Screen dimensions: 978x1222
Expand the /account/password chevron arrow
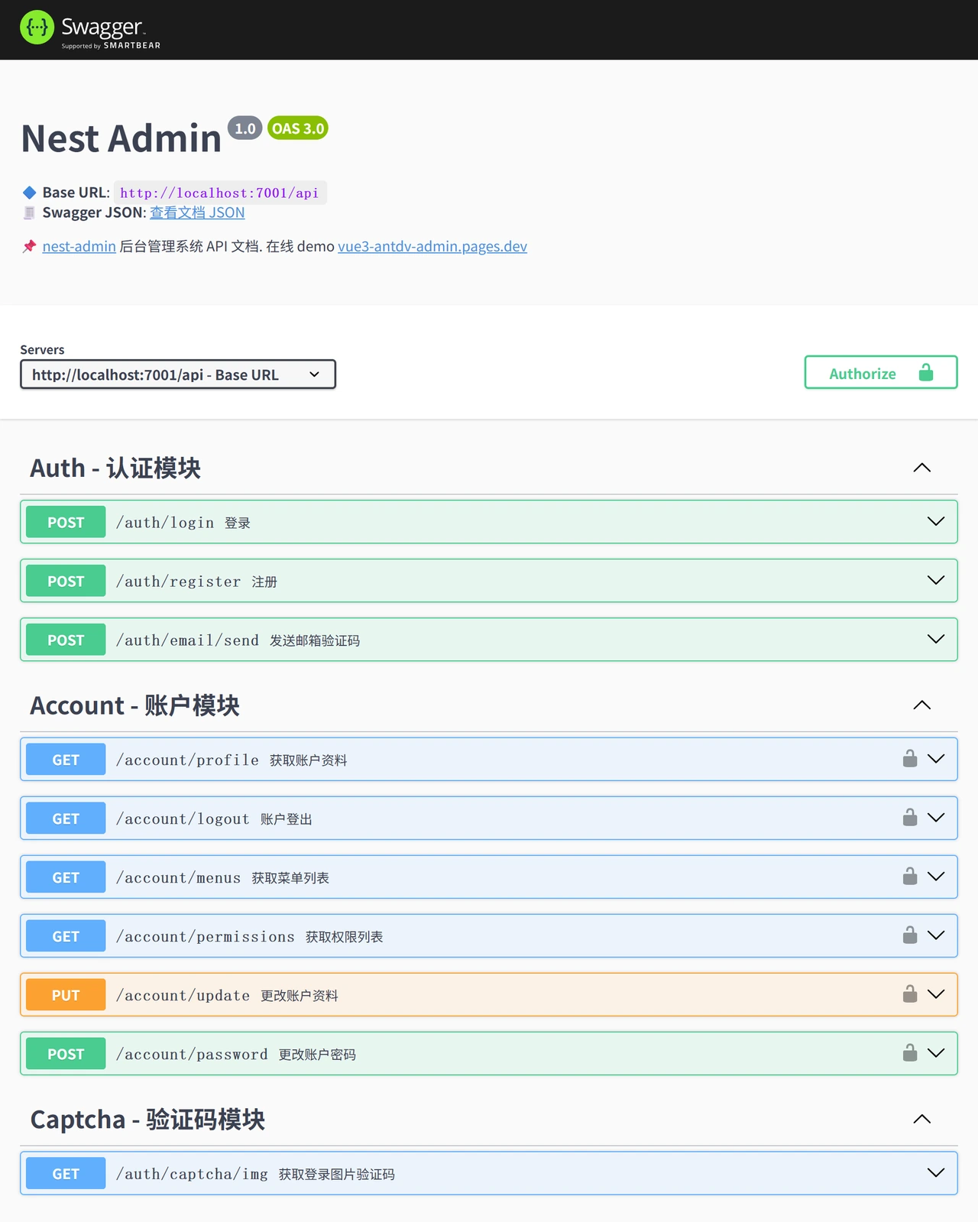936,1053
